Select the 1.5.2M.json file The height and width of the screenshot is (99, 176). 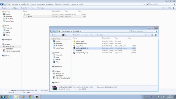tap(54, 16)
